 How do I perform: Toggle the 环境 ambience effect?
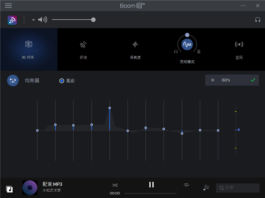(x=83, y=45)
